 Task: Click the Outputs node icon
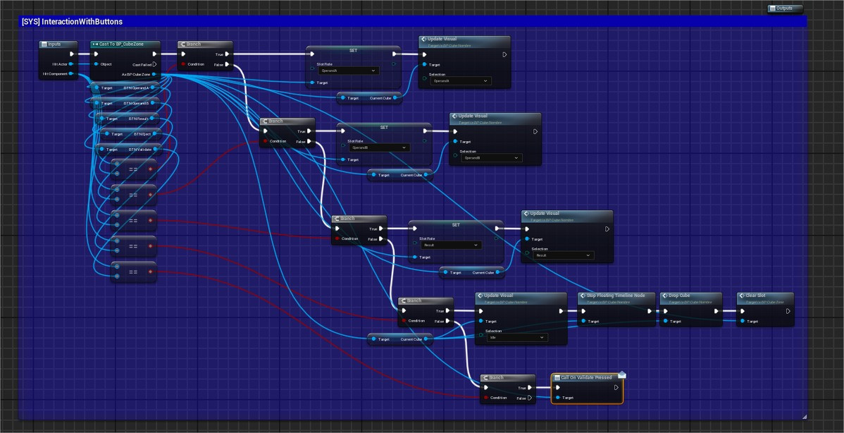pos(772,8)
